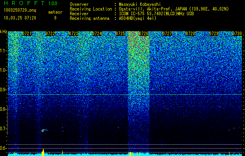
Task: Click the kHz axis unit label
Action: click(4, 32)
